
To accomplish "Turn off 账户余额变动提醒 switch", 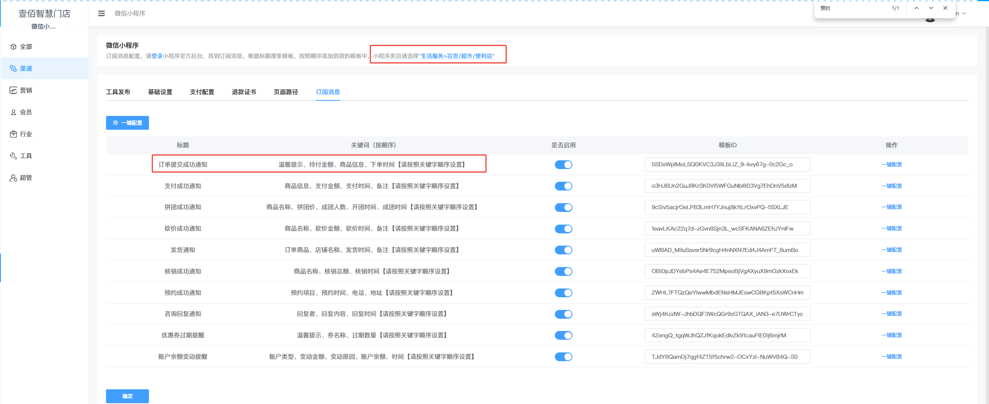I will (563, 357).
